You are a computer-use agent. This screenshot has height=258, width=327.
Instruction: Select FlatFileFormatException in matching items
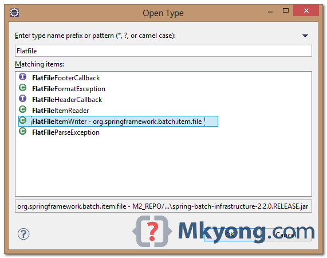[x=69, y=89]
